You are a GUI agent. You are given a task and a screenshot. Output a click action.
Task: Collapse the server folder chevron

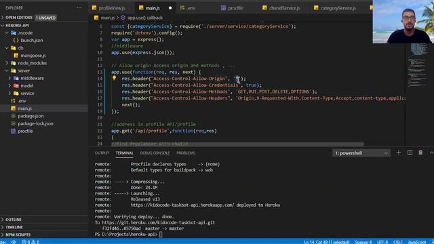7,70
